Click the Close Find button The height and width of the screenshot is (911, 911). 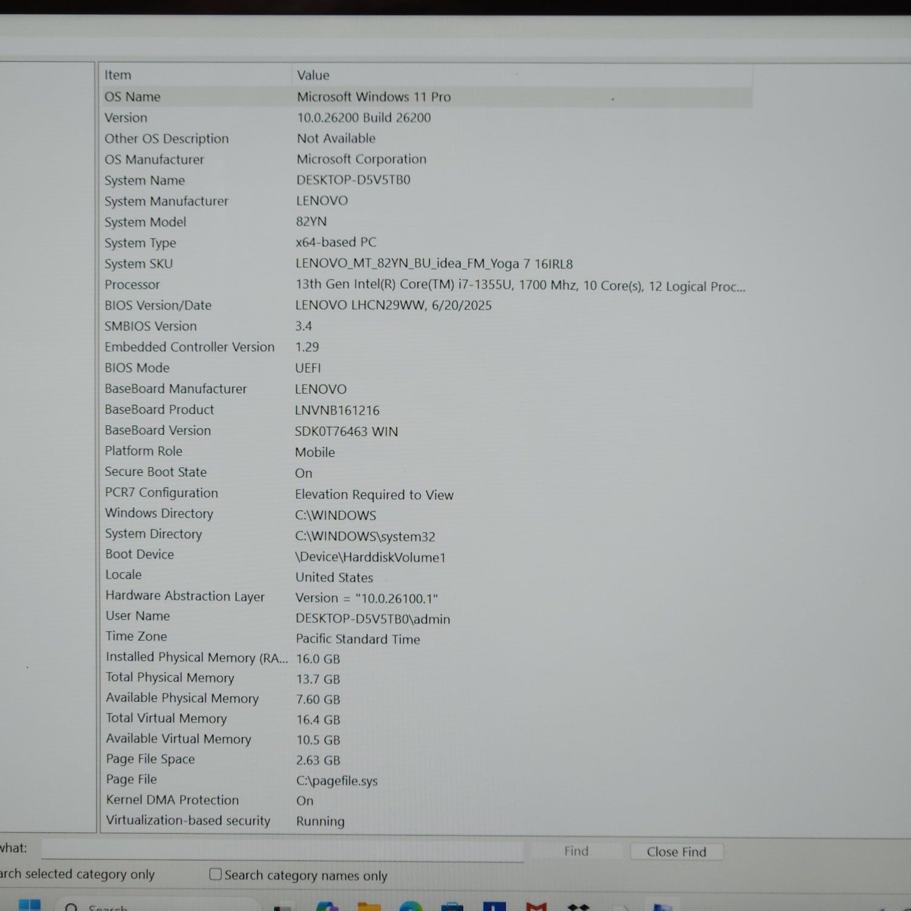pyautogui.click(x=676, y=851)
